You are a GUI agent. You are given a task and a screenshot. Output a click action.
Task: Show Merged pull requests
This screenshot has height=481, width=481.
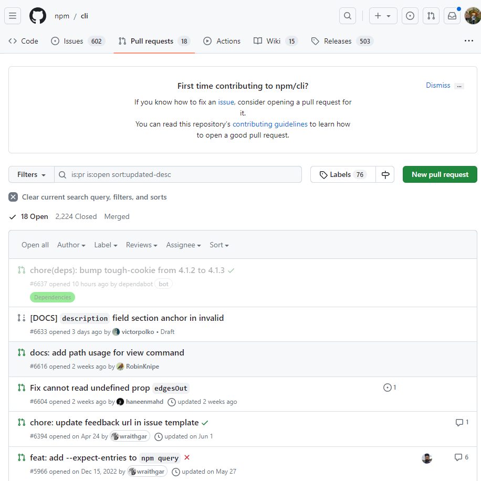pyautogui.click(x=117, y=216)
